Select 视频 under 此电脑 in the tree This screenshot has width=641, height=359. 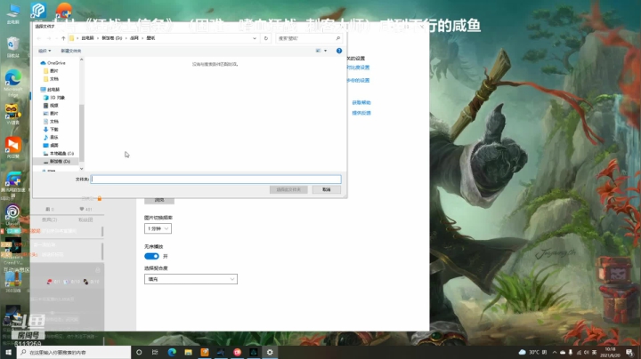51,105
